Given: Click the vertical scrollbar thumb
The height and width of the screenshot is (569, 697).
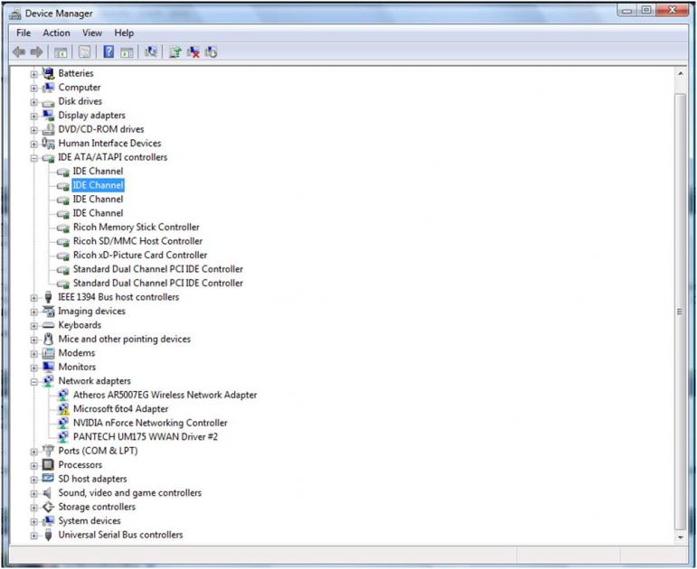Looking at the screenshot, I should pyautogui.click(x=680, y=312).
